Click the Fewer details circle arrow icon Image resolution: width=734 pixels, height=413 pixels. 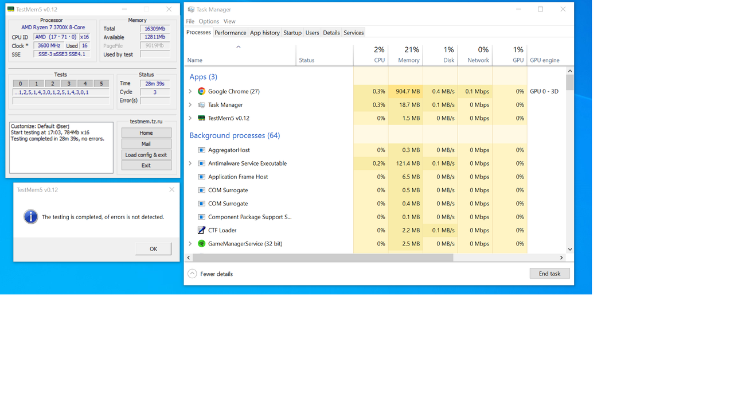[192, 274]
